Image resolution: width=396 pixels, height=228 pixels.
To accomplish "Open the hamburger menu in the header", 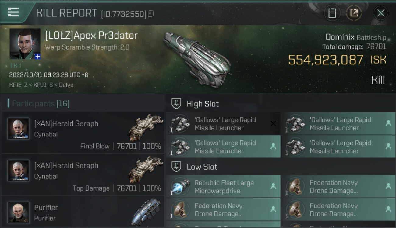I will [x=13, y=12].
